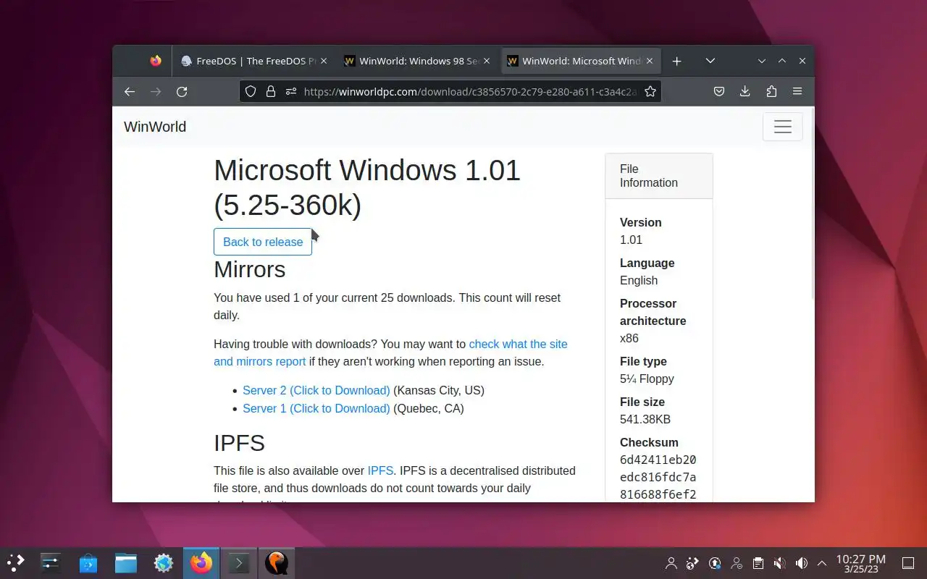Click the x86 processor architecture value

click(629, 338)
